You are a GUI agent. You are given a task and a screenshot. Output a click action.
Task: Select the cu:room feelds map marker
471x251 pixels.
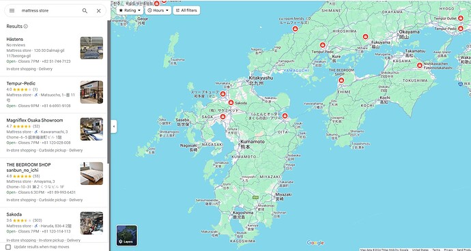295,29
